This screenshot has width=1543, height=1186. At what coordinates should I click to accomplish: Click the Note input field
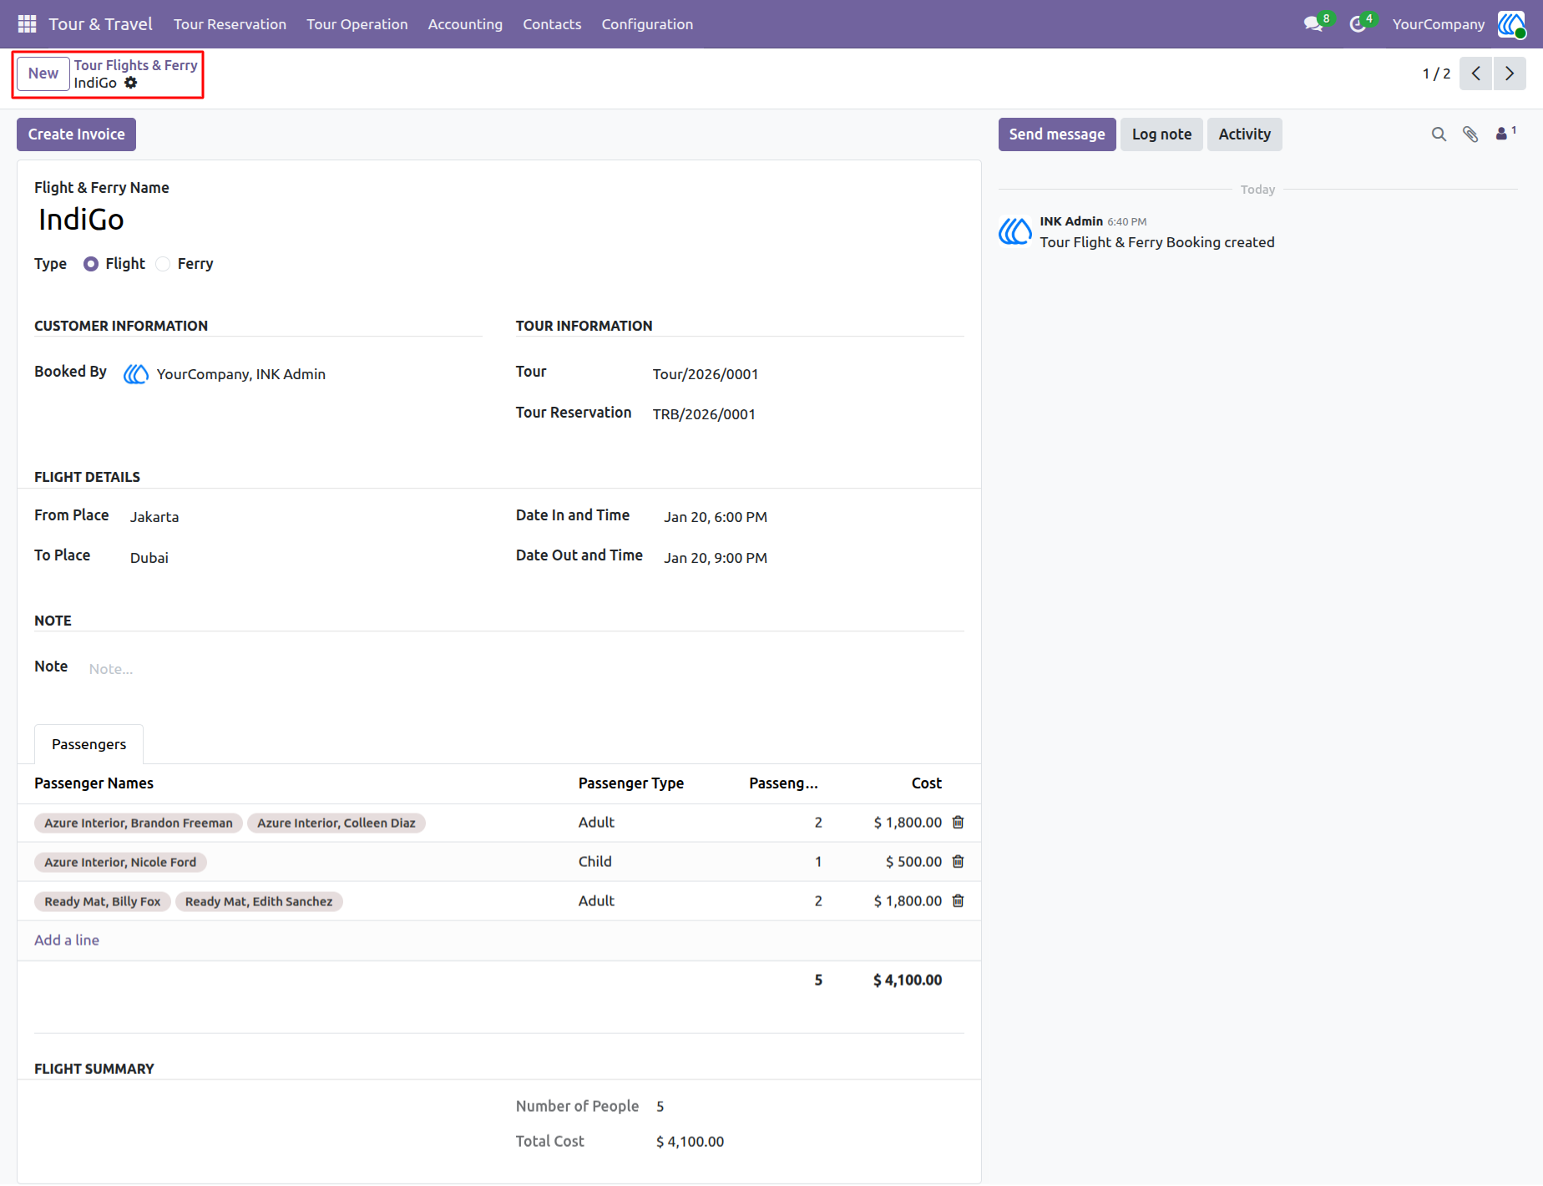pyautogui.click(x=525, y=669)
